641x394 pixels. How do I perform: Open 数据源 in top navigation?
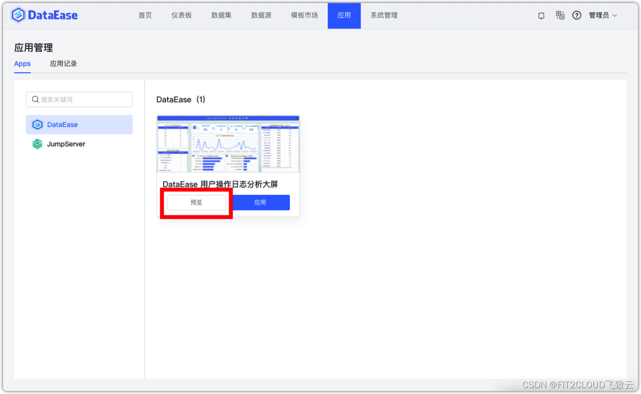261,16
